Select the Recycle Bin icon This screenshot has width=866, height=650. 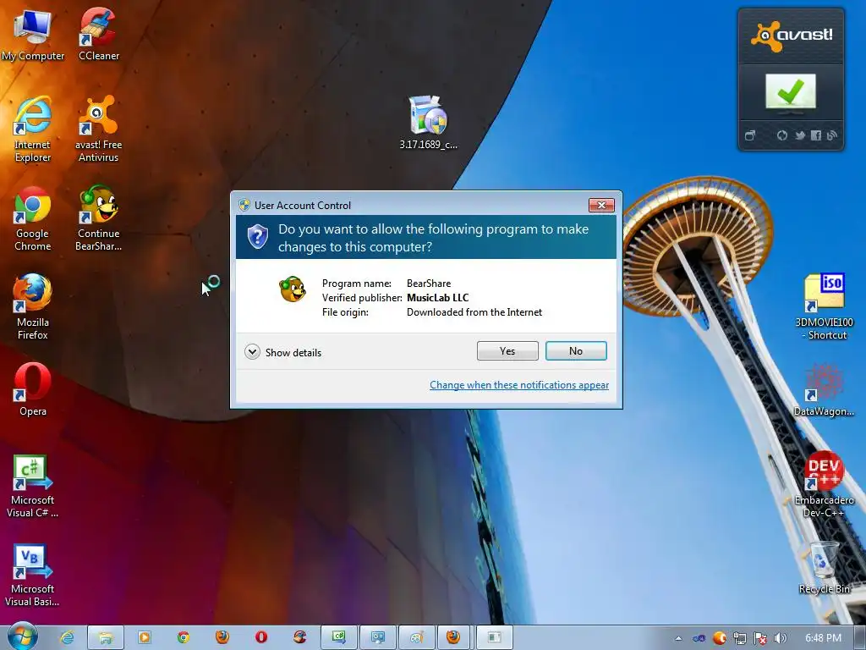click(824, 568)
